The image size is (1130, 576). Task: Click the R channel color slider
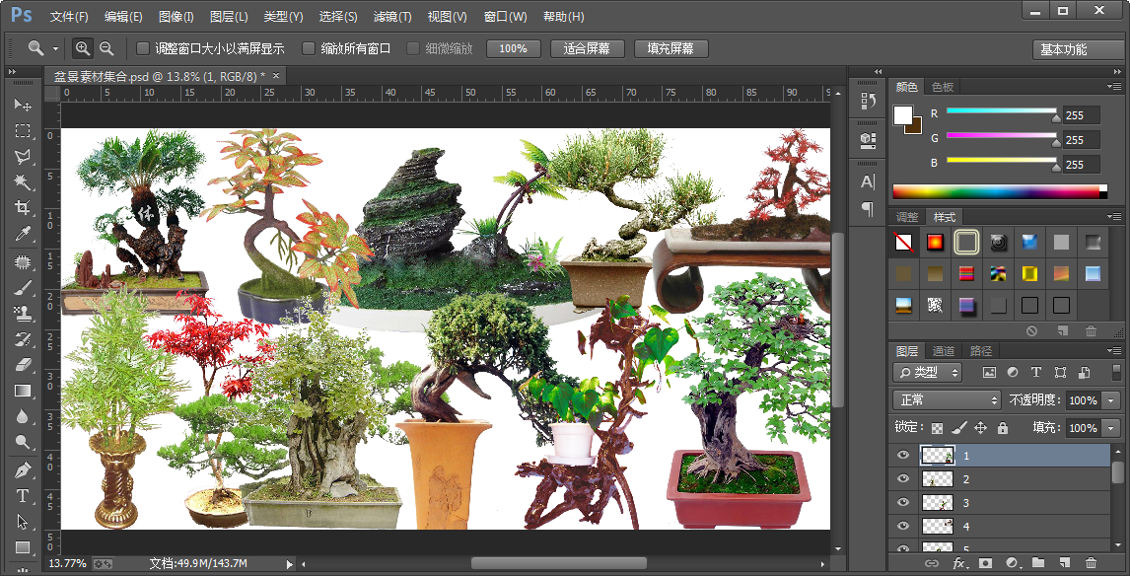pos(1001,112)
